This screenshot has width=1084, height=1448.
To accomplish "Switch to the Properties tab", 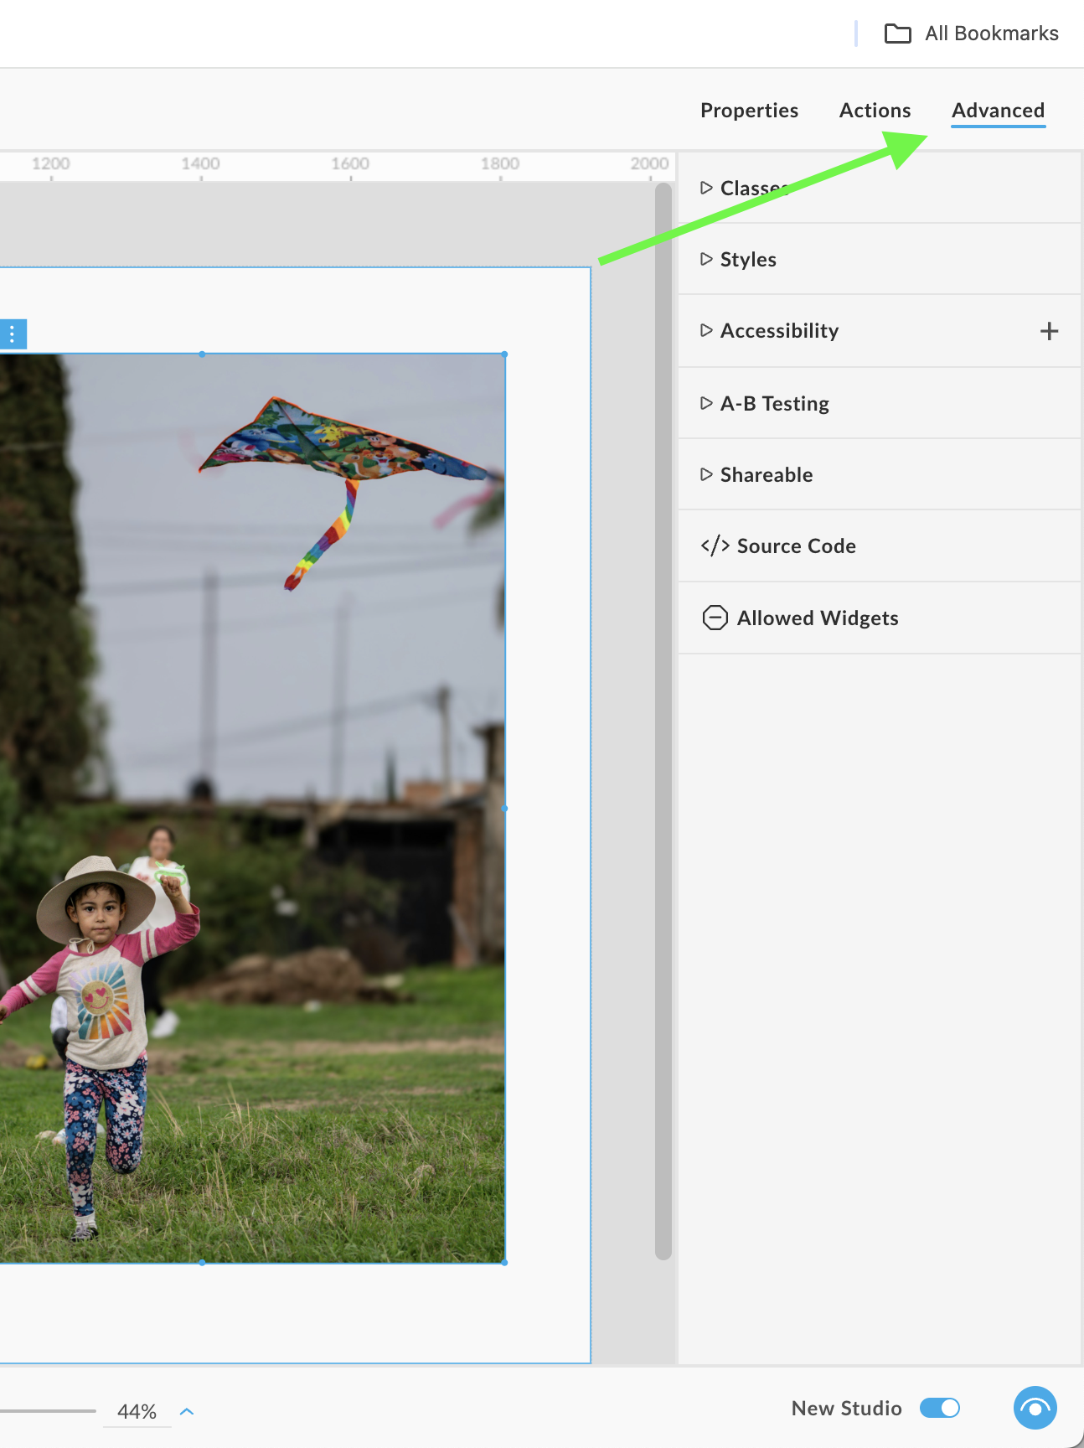I will (749, 111).
